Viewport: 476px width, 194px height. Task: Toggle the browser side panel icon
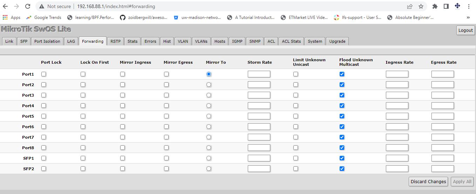[446, 6]
